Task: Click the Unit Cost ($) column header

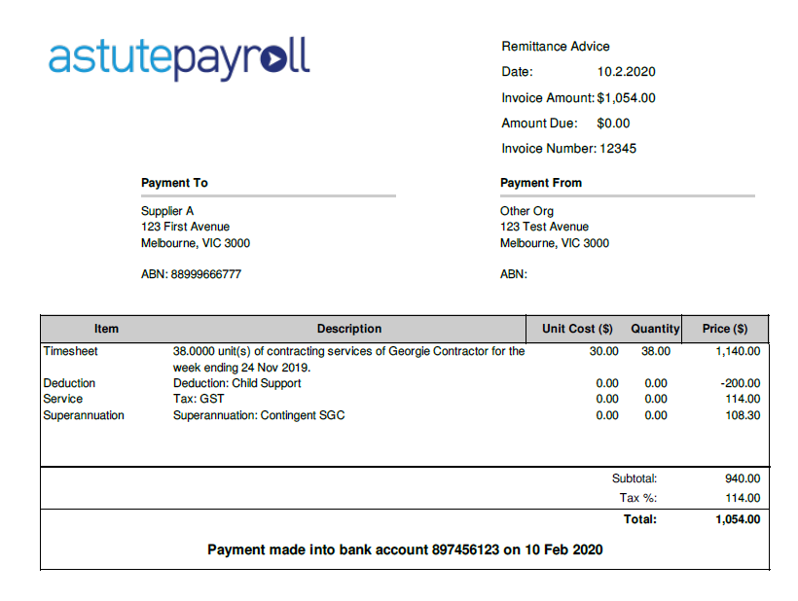Action: 577,329
